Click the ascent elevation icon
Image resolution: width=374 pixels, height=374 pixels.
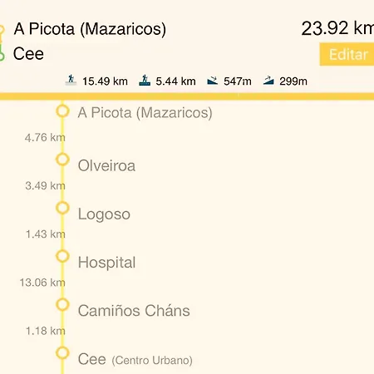pos(268,81)
